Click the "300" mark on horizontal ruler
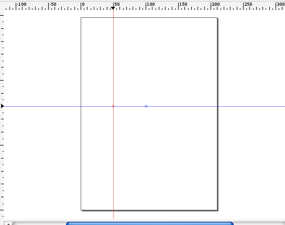Image resolution: width=285 pixels, height=225 pixels. point(281,4)
